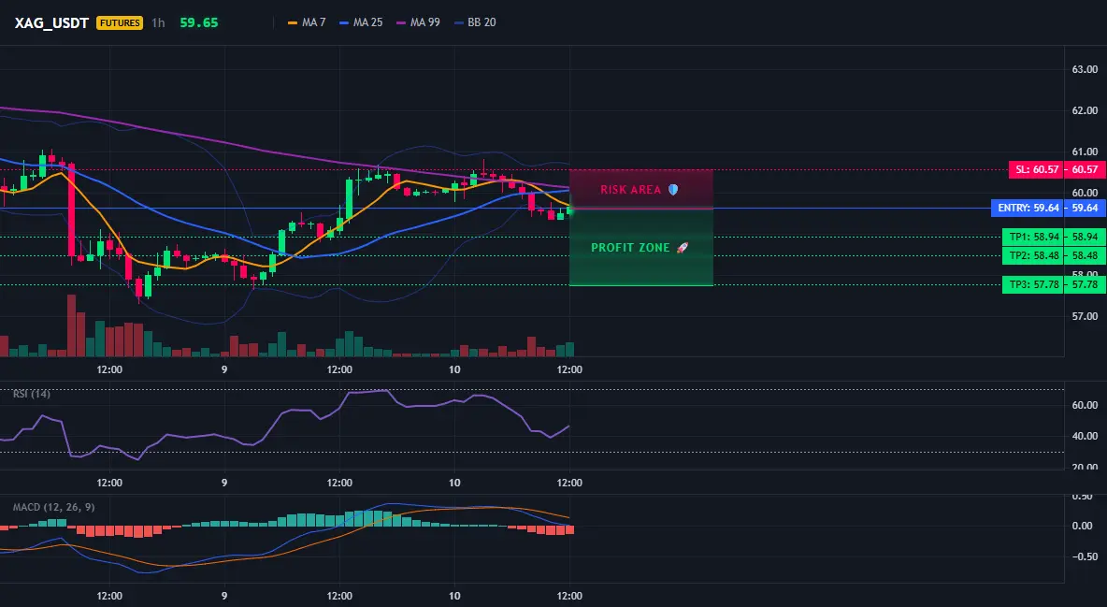Click the FUTURES badge
Viewport: 1107px width, 607px height.
[x=120, y=22]
